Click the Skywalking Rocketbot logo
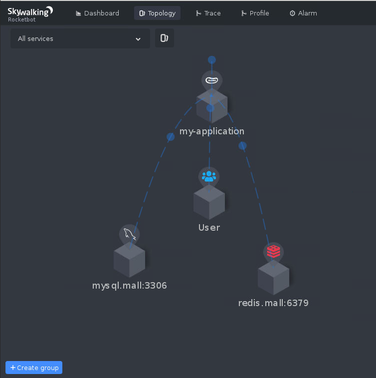Screen dimensions: 376x378 coord(30,14)
